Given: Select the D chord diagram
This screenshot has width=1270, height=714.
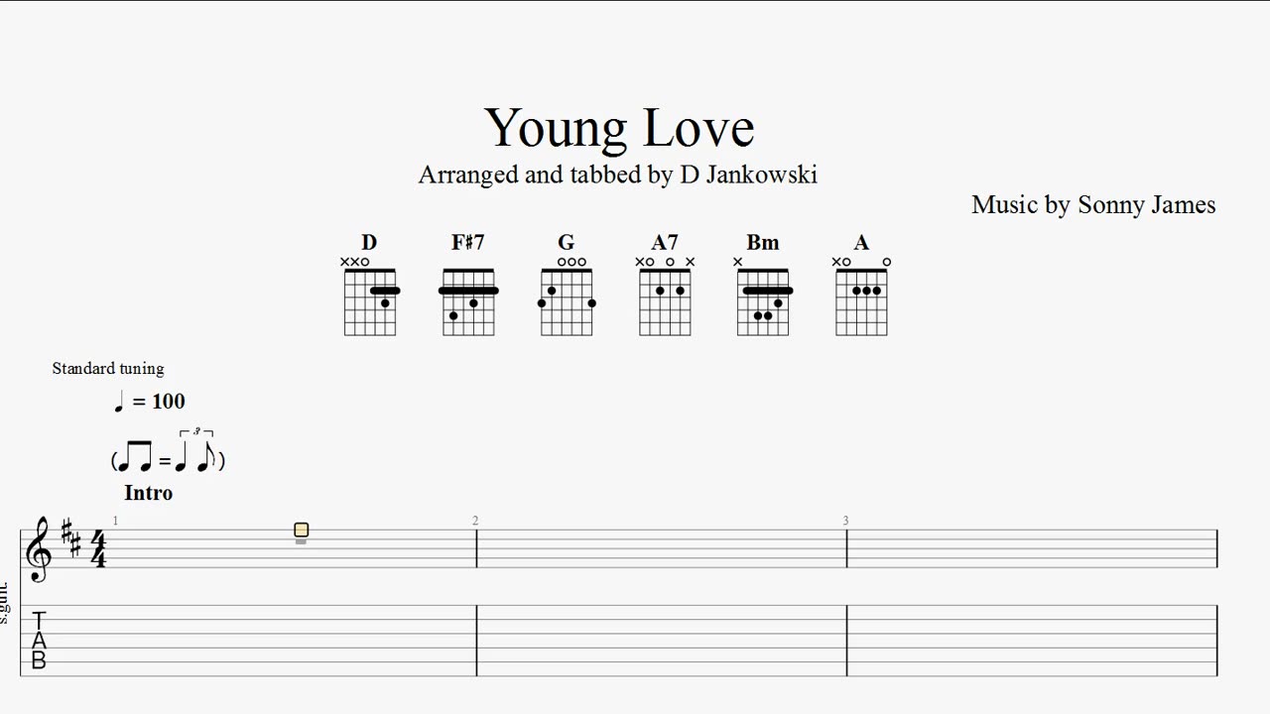Looking at the screenshot, I should 369,285.
